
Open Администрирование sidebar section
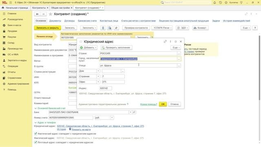pyautogui.click(x=18, y=84)
